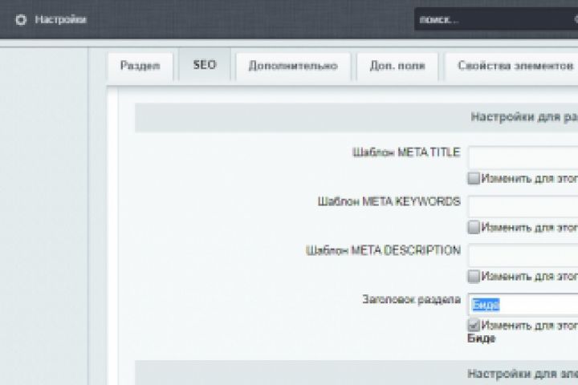
Task: Switch to the Раздел tab
Action: (x=140, y=67)
